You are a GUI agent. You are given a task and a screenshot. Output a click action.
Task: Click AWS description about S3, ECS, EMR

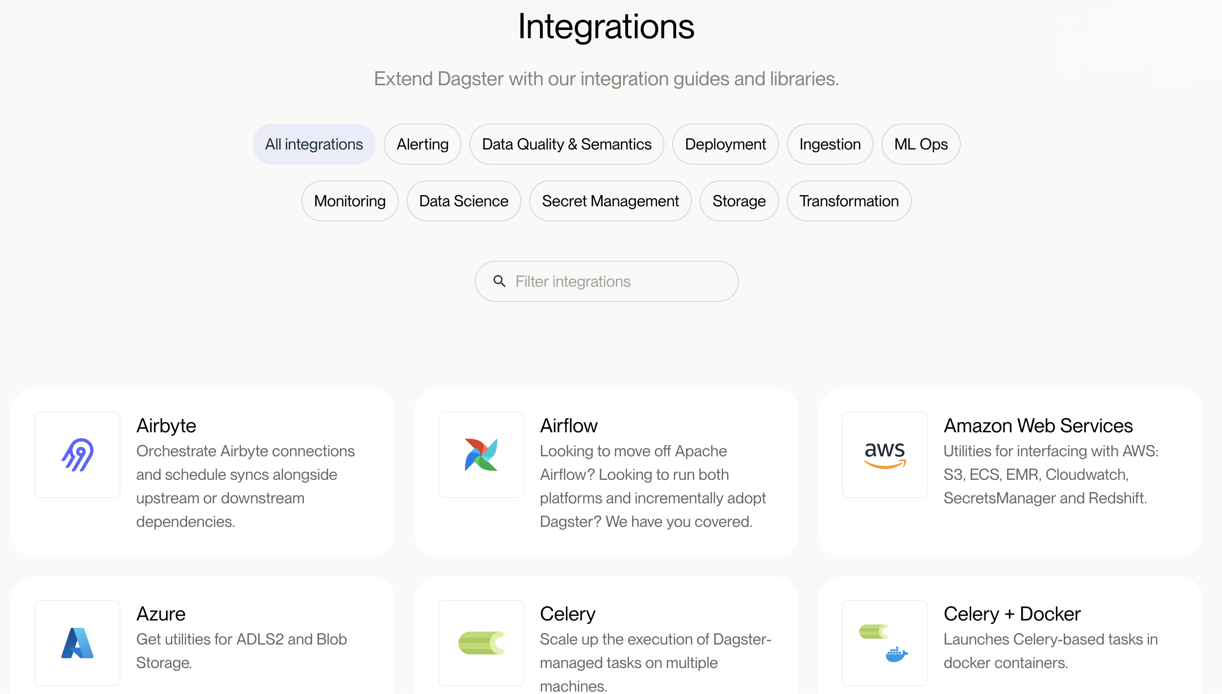click(1051, 474)
